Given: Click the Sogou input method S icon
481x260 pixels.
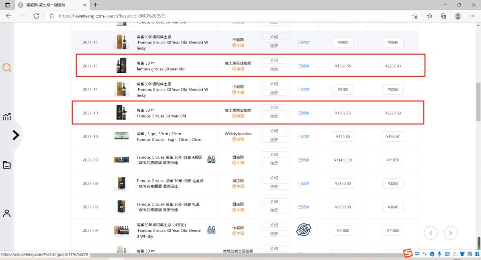Looking at the screenshot, I should click(408, 254).
